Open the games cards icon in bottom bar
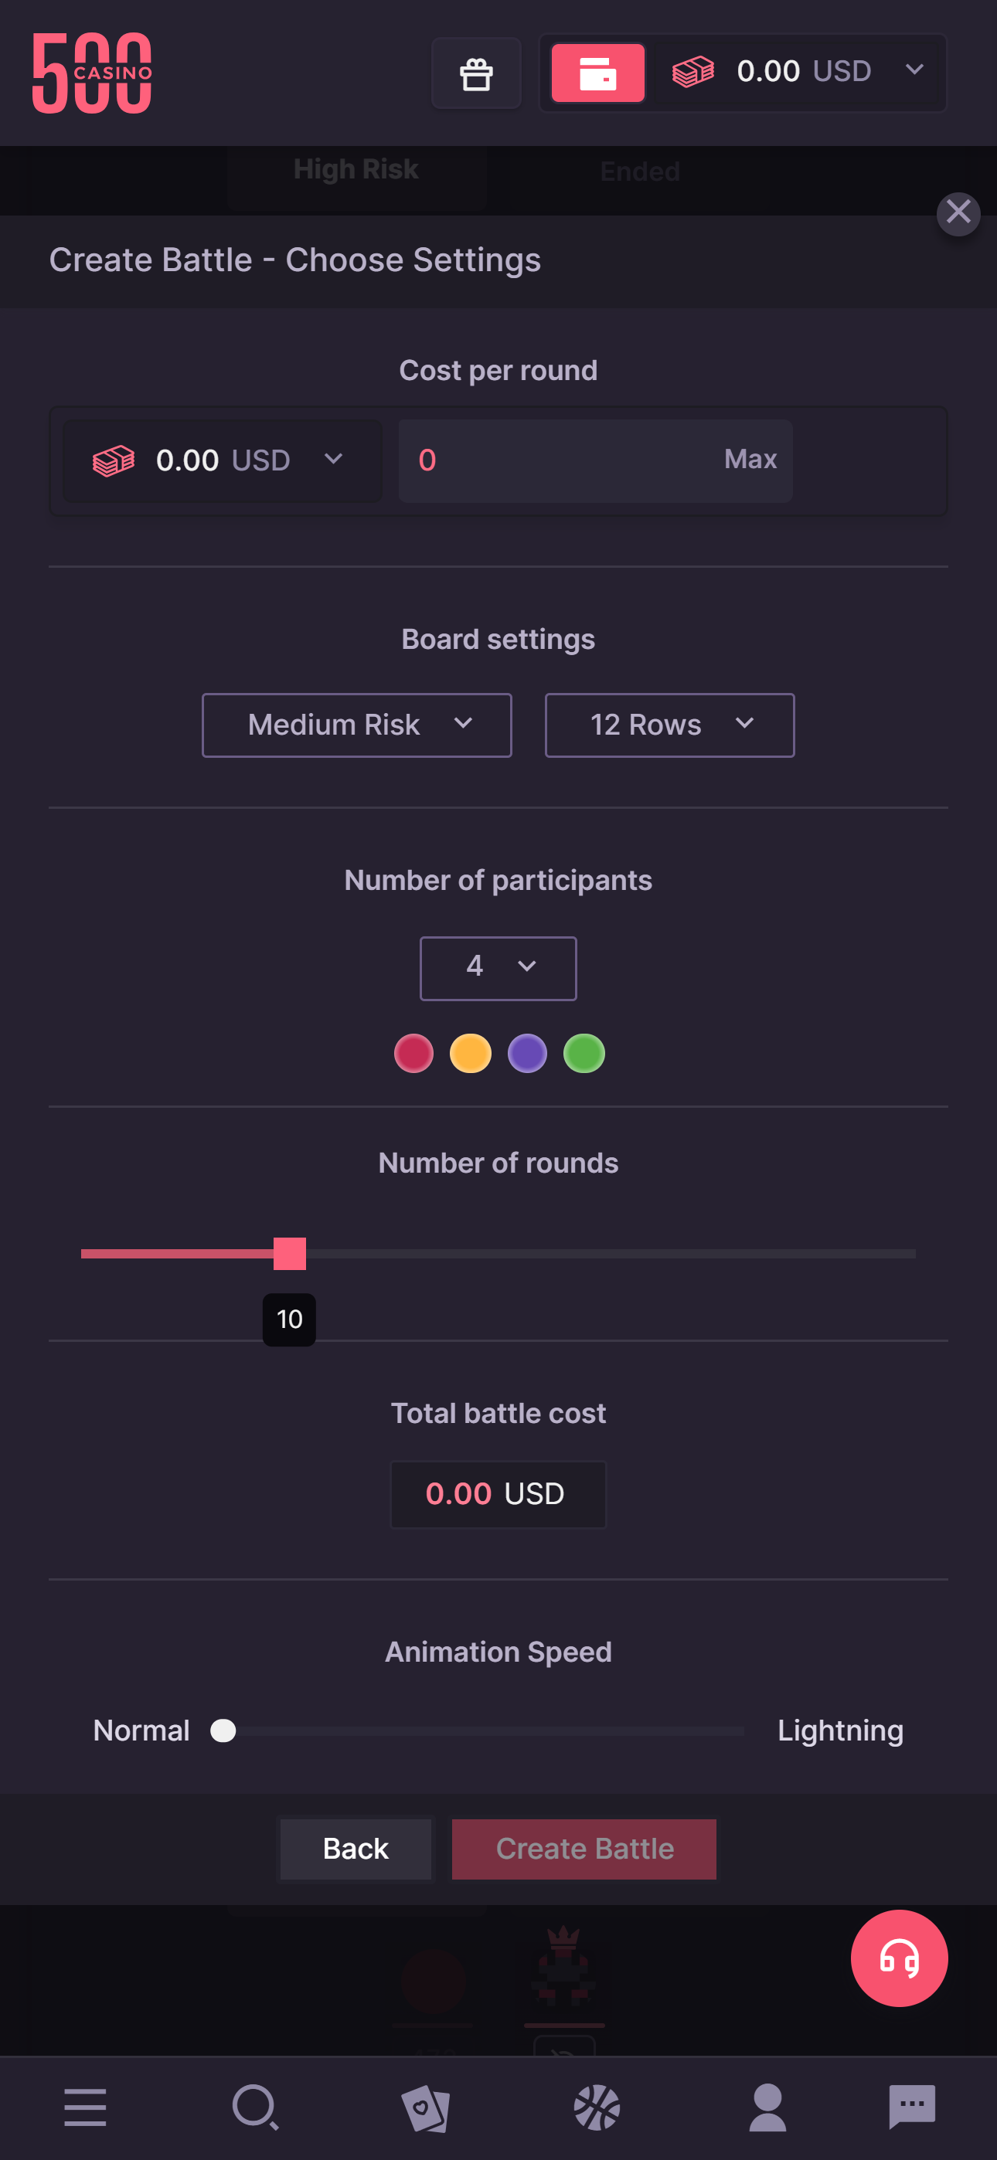This screenshot has width=997, height=2160. [427, 2107]
